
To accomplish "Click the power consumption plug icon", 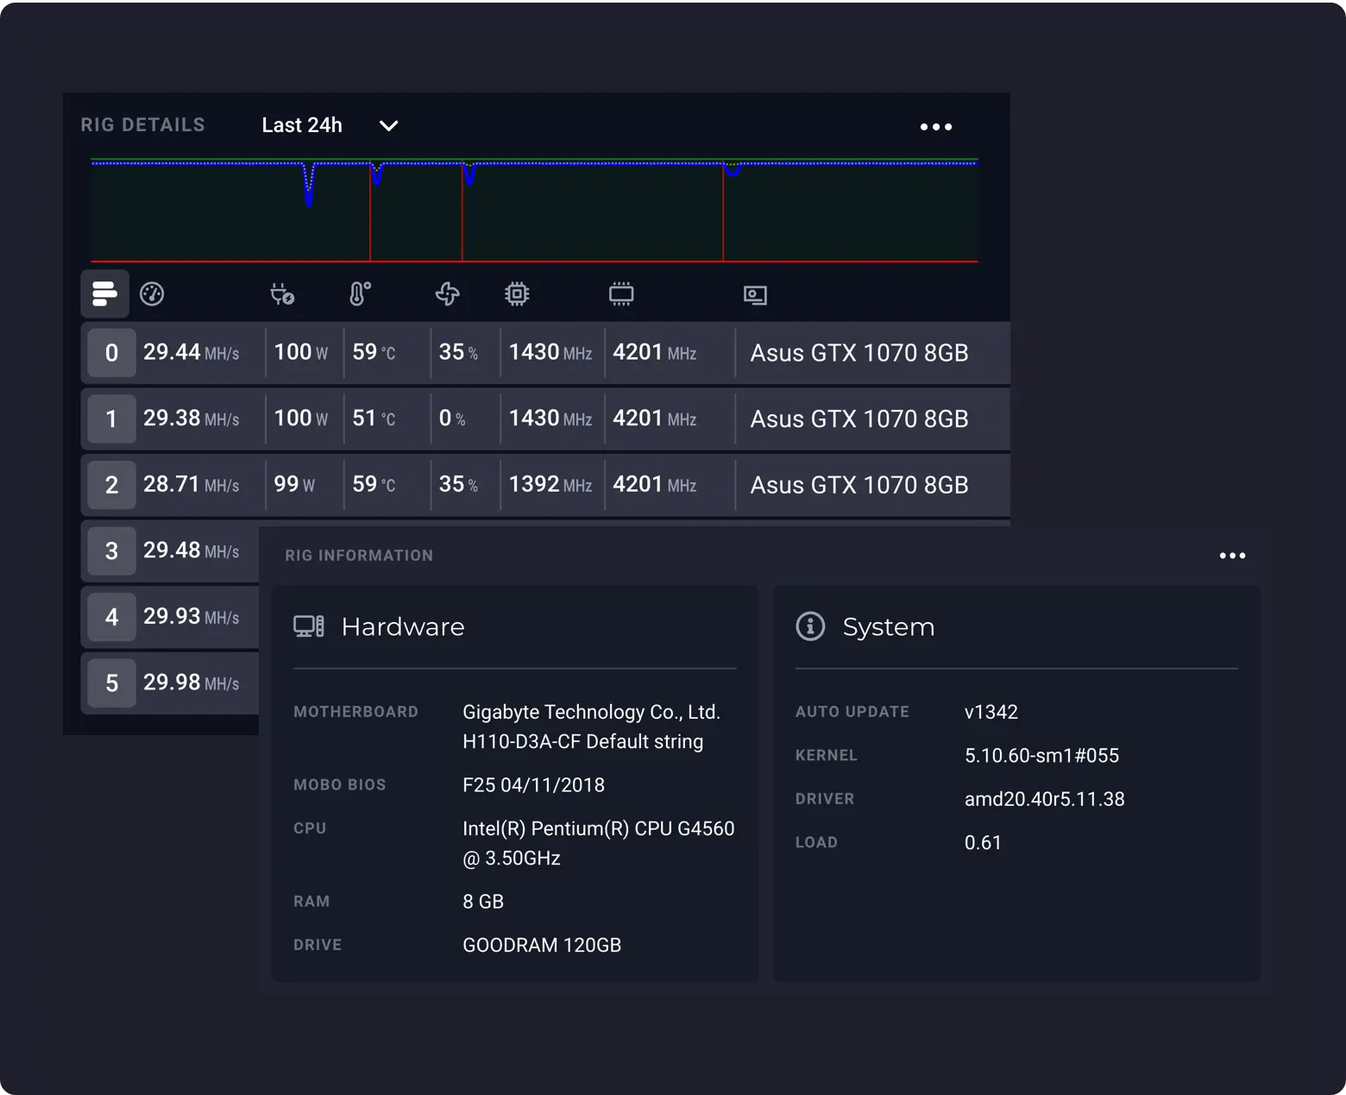I will tap(282, 294).
